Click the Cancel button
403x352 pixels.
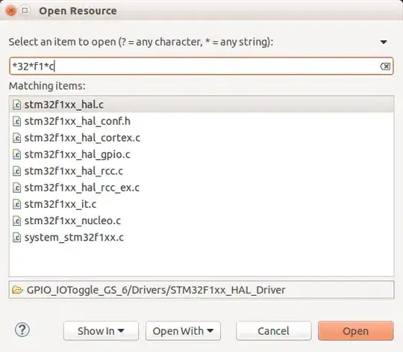(273, 331)
